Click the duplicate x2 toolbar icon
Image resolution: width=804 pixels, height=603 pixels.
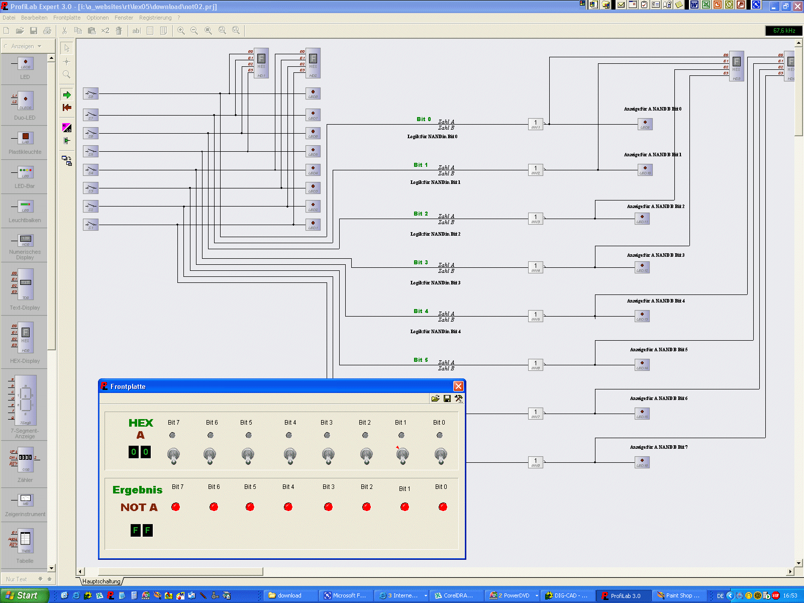105,31
